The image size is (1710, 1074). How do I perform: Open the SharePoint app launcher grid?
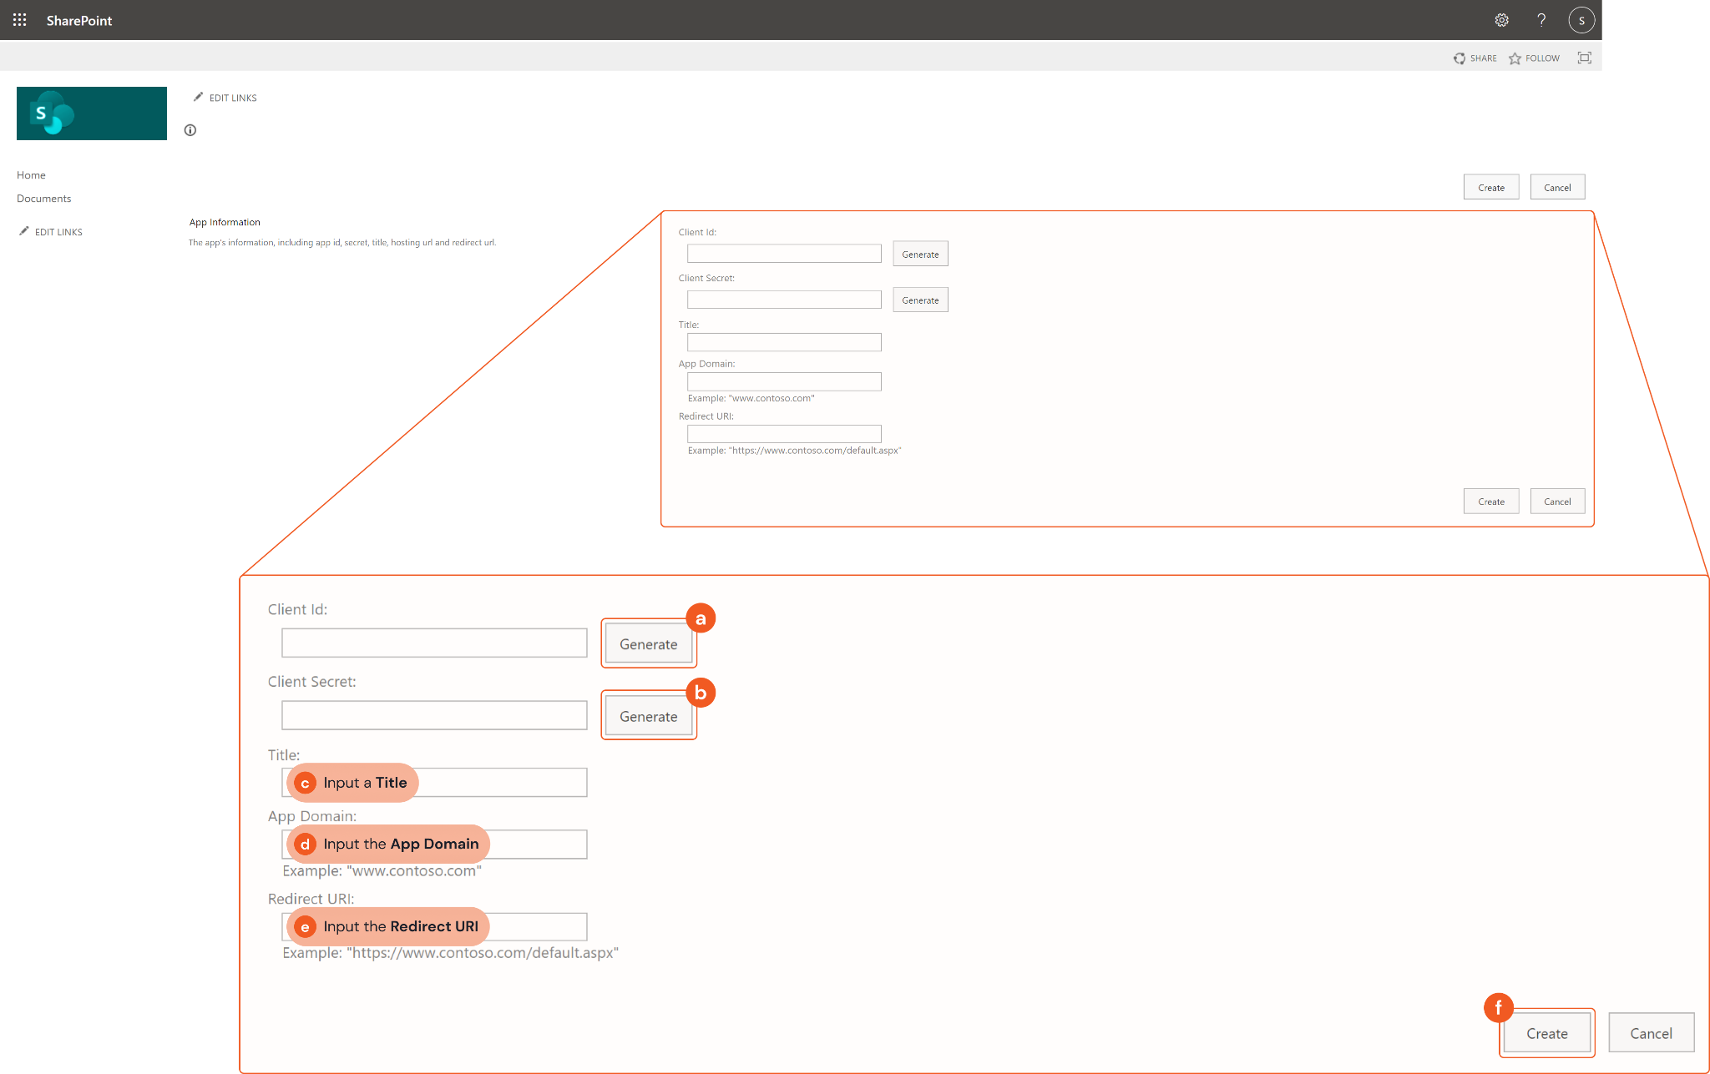coord(20,20)
